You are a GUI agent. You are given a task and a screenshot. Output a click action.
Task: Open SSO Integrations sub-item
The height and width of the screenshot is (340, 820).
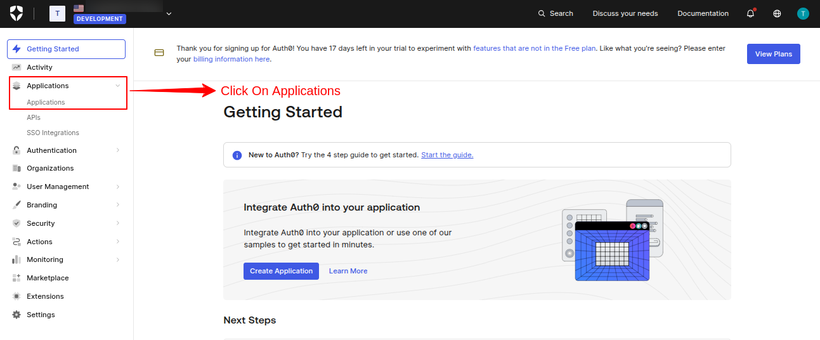[53, 133]
